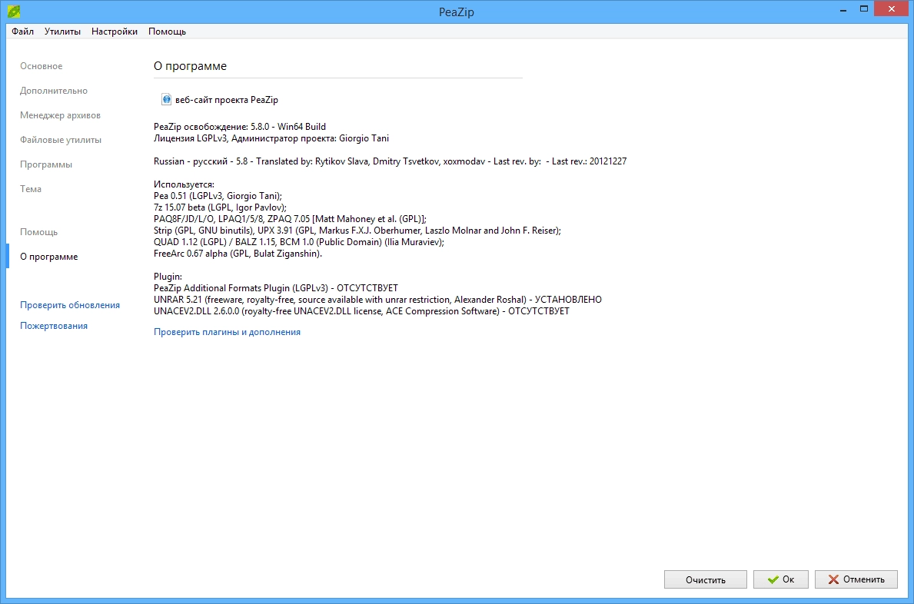Open the Утилиты menu
Screen dimensions: 914x604
coord(62,32)
